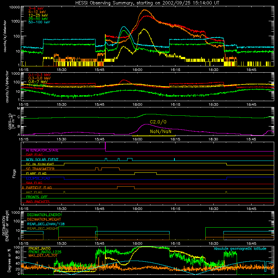
Task: Click the olive flag label below PARTICLE_FLAG
Action: tap(34, 192)
